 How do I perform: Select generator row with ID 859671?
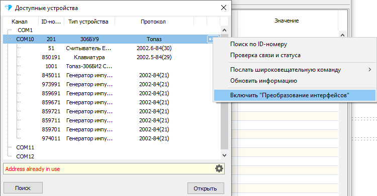pyautogui.click(x=112, y=102)
